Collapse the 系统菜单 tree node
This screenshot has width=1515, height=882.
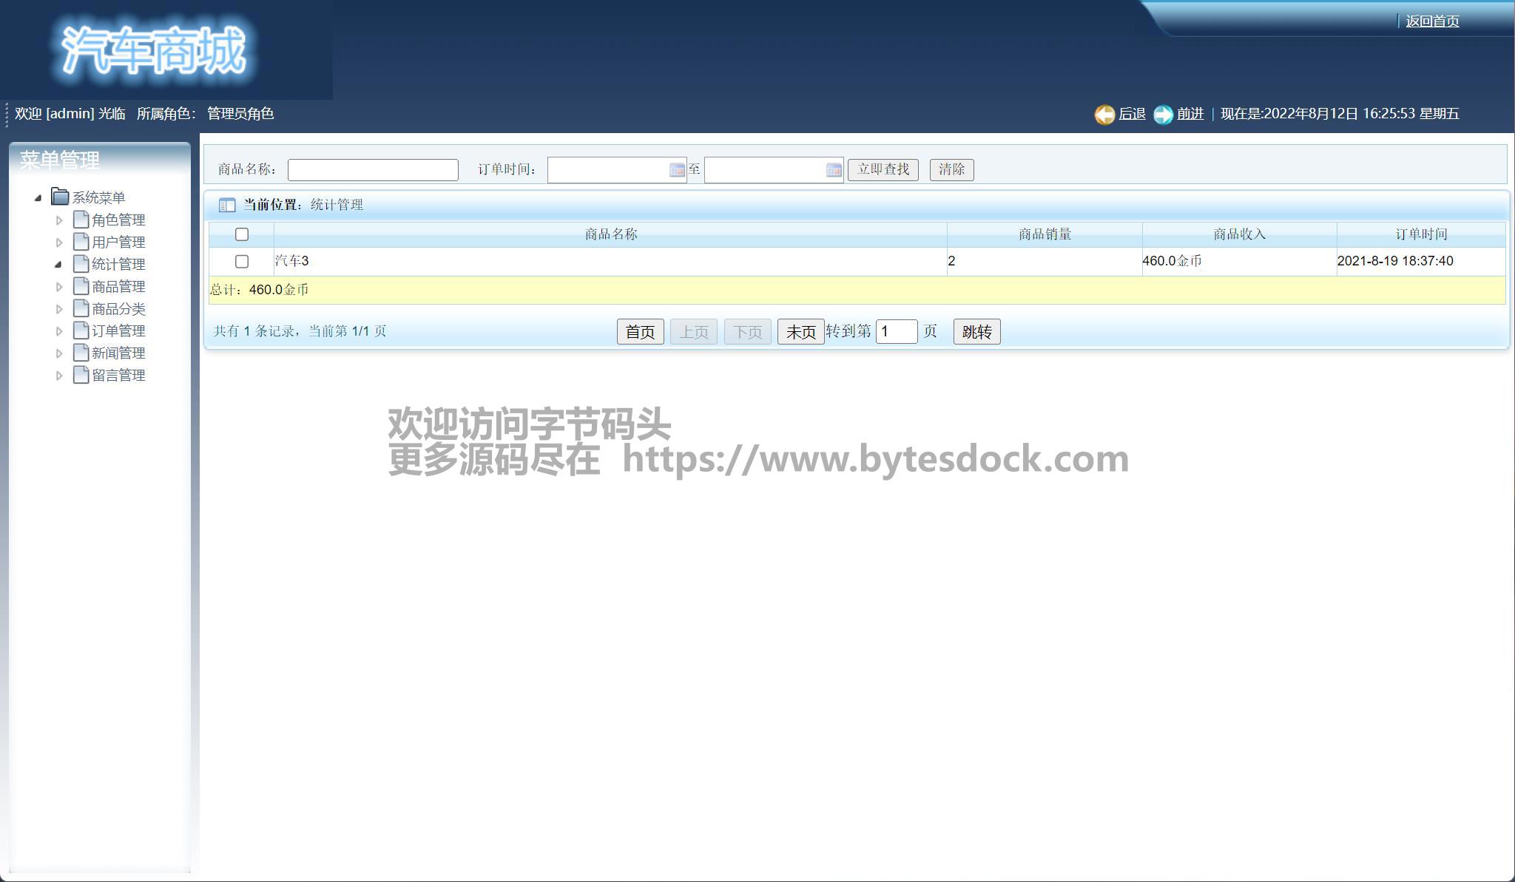pos(38,197)
